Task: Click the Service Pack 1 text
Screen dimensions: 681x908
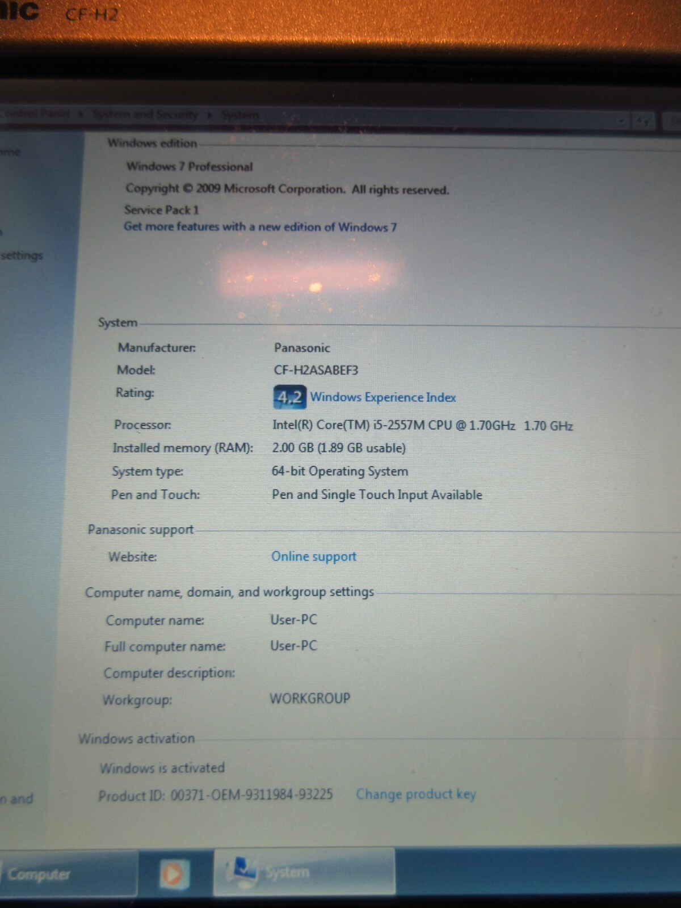Action: point(162,210)
